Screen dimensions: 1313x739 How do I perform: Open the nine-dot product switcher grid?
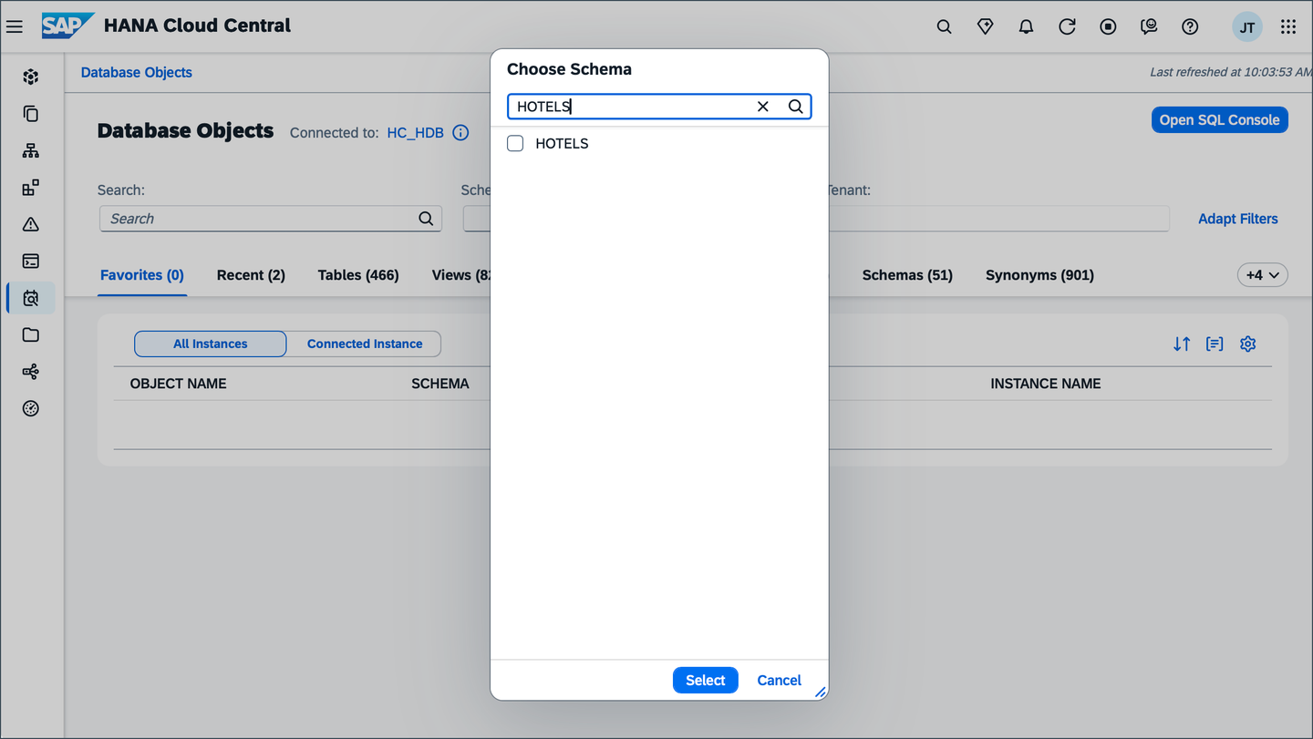click(x=1288, y=26)
